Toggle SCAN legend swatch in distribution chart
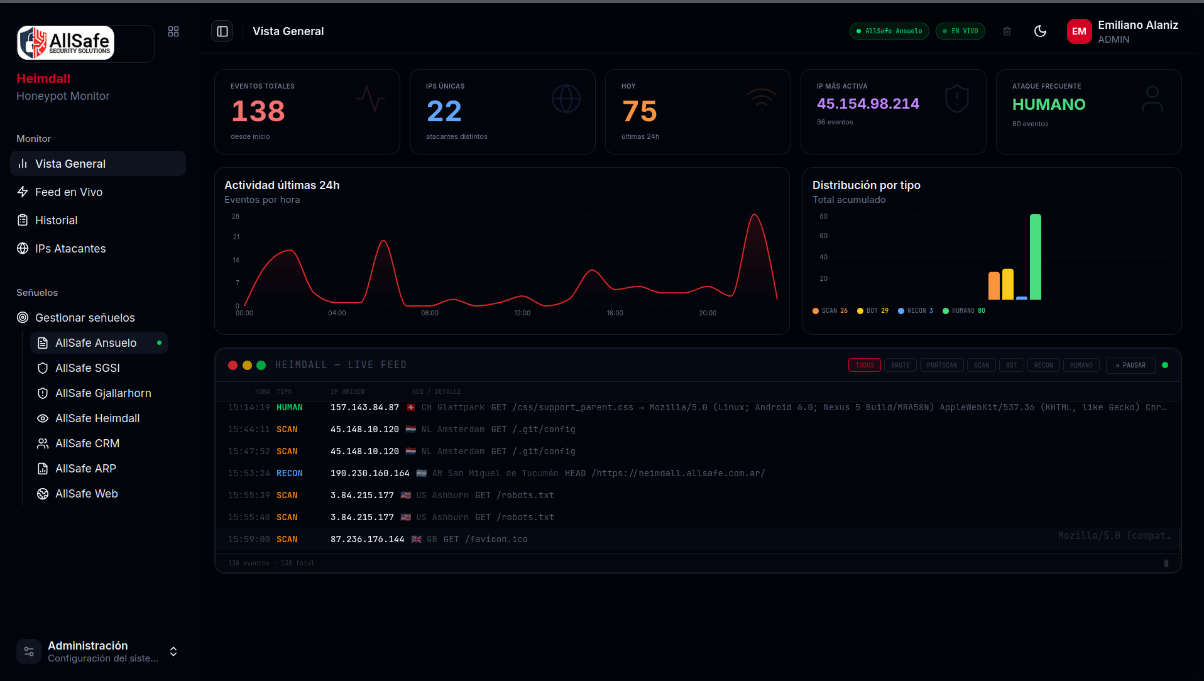 point(816,311)
